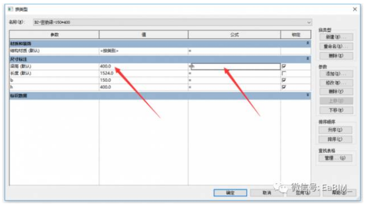Click the formula cell of 长度 row

coord(234,73)
